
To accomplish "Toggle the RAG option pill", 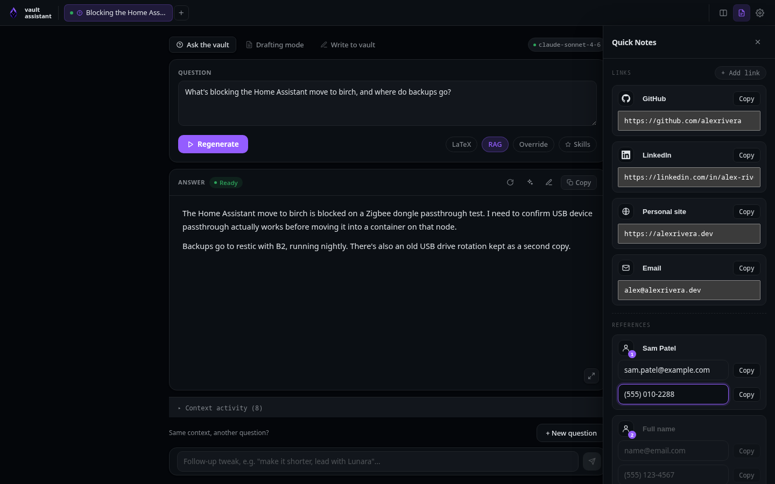I will [x=495, y=144].
